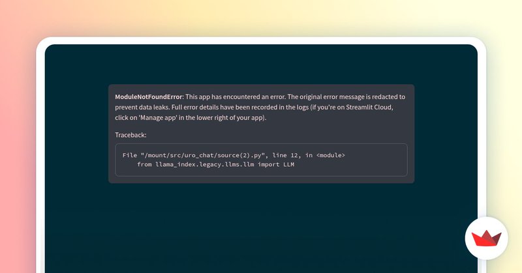The image size is (522, 273).
Task: Click the code line 'from llama_index.legacy.llms.llm import LLM'
Action: click(216, 164)
